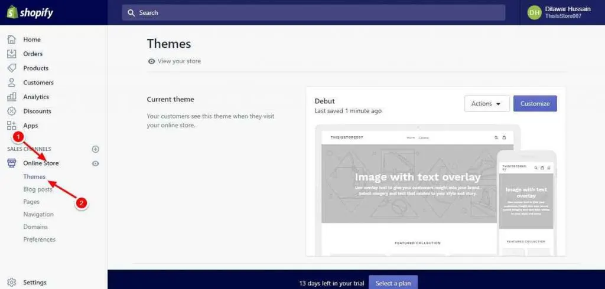Click the View your store link
605x289 pixels.
174,61
